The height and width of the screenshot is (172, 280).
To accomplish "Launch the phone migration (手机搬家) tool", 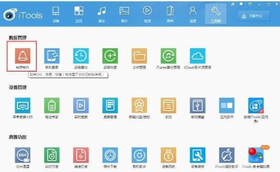I will point(52,56).
